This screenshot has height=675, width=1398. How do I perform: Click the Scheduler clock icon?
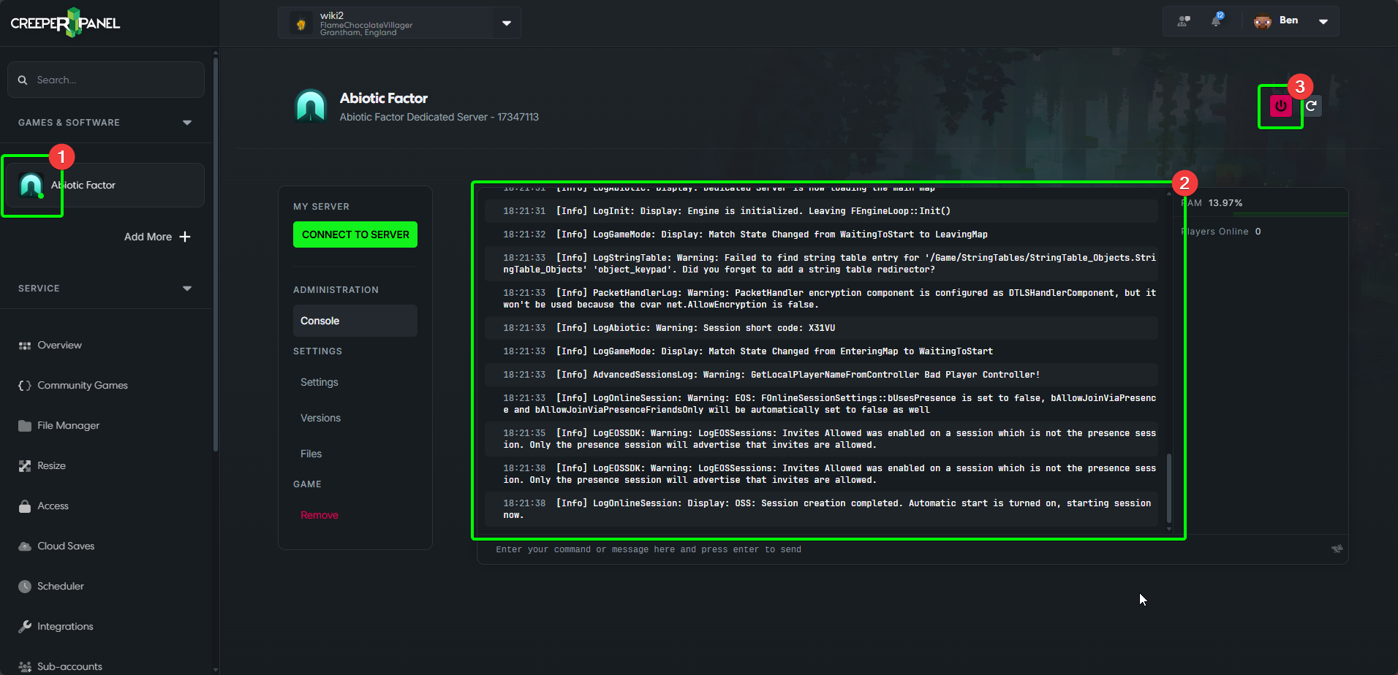(25, 587)
